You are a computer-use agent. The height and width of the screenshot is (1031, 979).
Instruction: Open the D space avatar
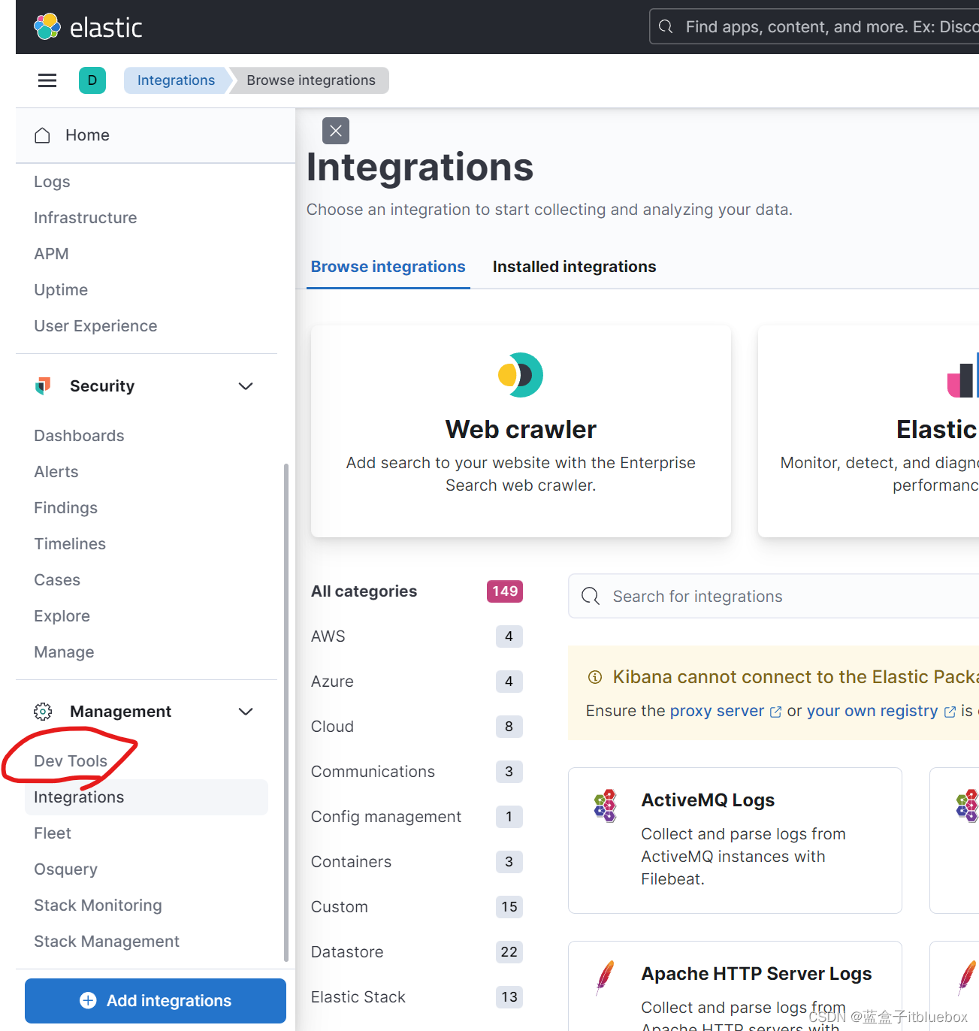pos(92,80)
